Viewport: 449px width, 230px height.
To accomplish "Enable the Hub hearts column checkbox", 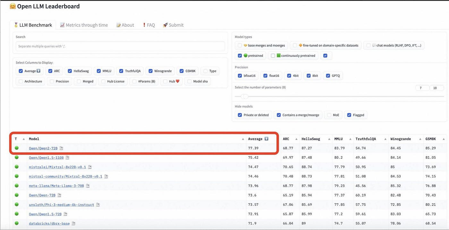I will coord(165,82).
